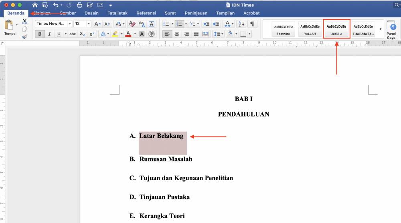Click the heading text Rumusan Masalah
401x223 pixels.
coord(166,159)
